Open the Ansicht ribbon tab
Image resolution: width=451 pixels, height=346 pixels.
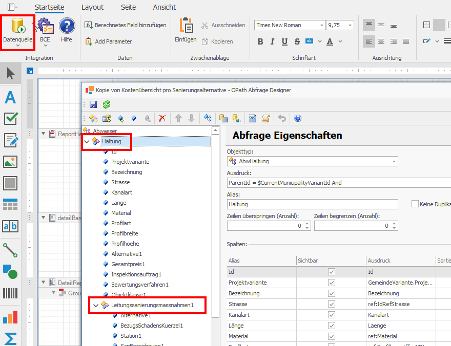point(164,7)
